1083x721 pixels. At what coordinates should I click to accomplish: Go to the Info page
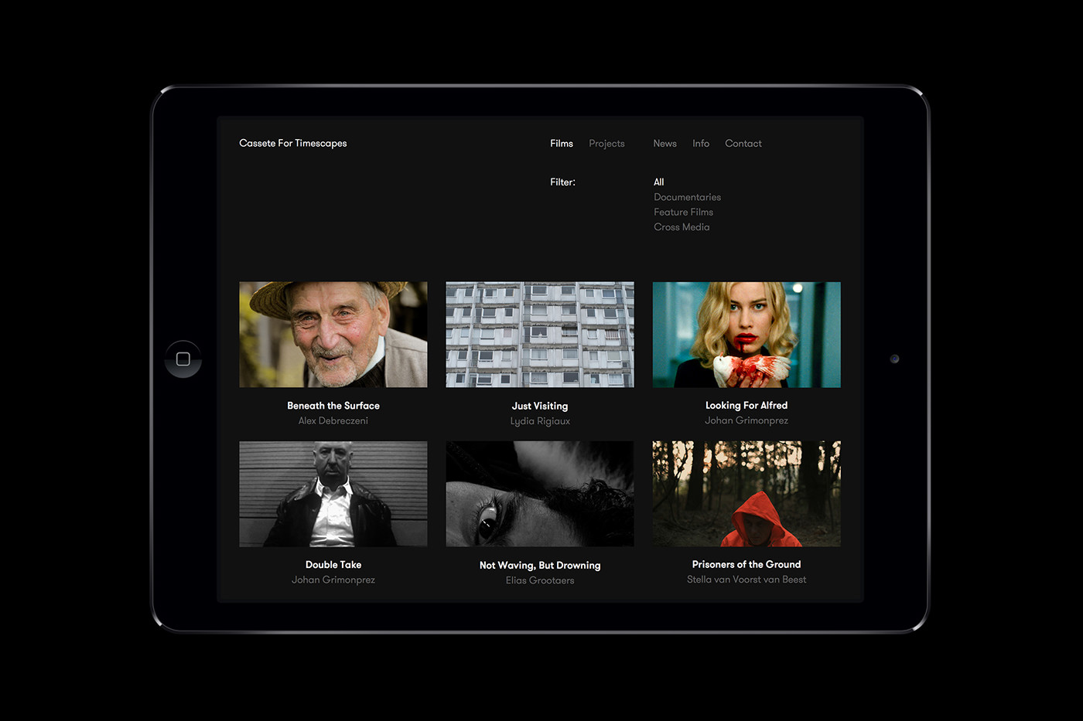[700, 144]
